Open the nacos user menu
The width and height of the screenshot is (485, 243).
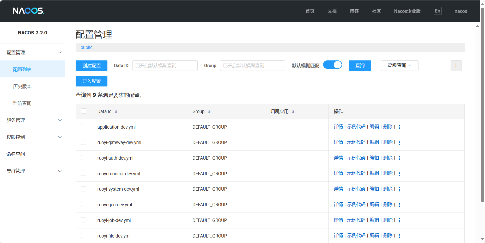(461, 11)
